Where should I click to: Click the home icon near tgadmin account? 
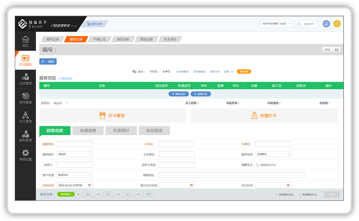pyautogui.click(x=326, y=23)
